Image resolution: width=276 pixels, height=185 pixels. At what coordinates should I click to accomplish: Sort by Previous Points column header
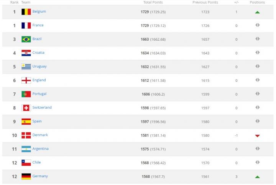click(205, 2)
